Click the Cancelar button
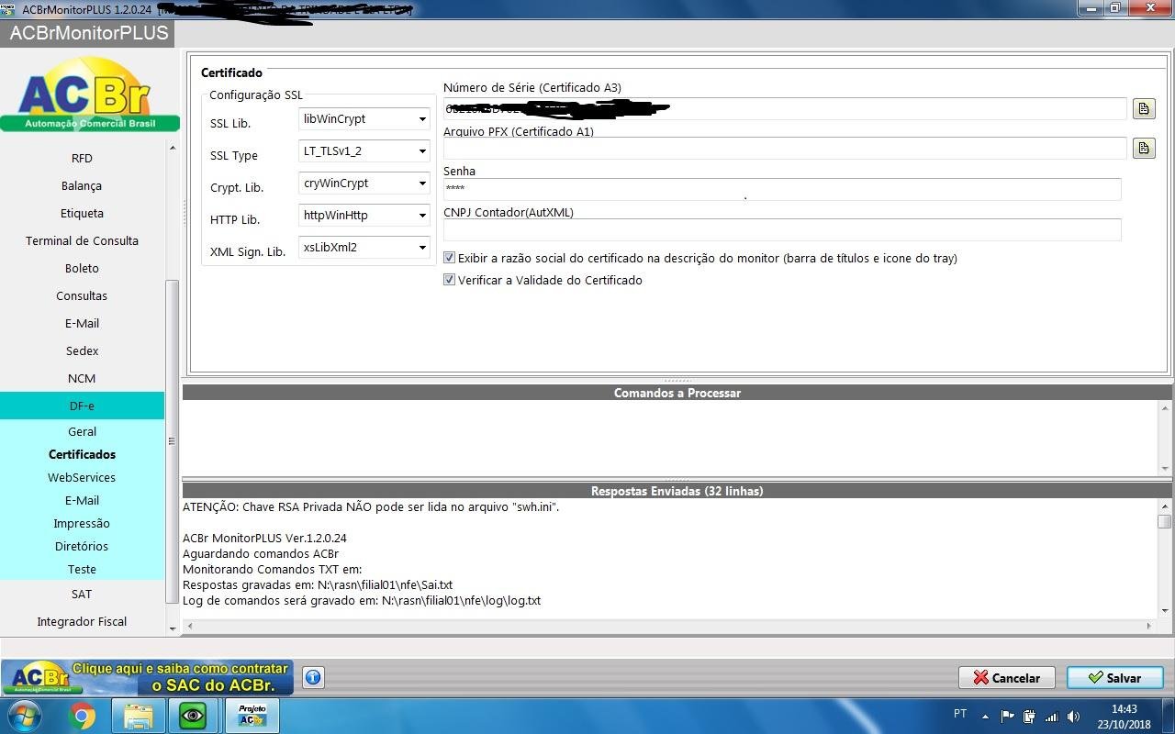 point(1006,677)
